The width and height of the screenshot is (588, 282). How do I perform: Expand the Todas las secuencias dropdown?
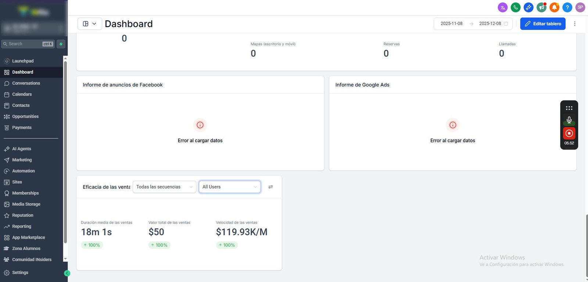(164, 187)
